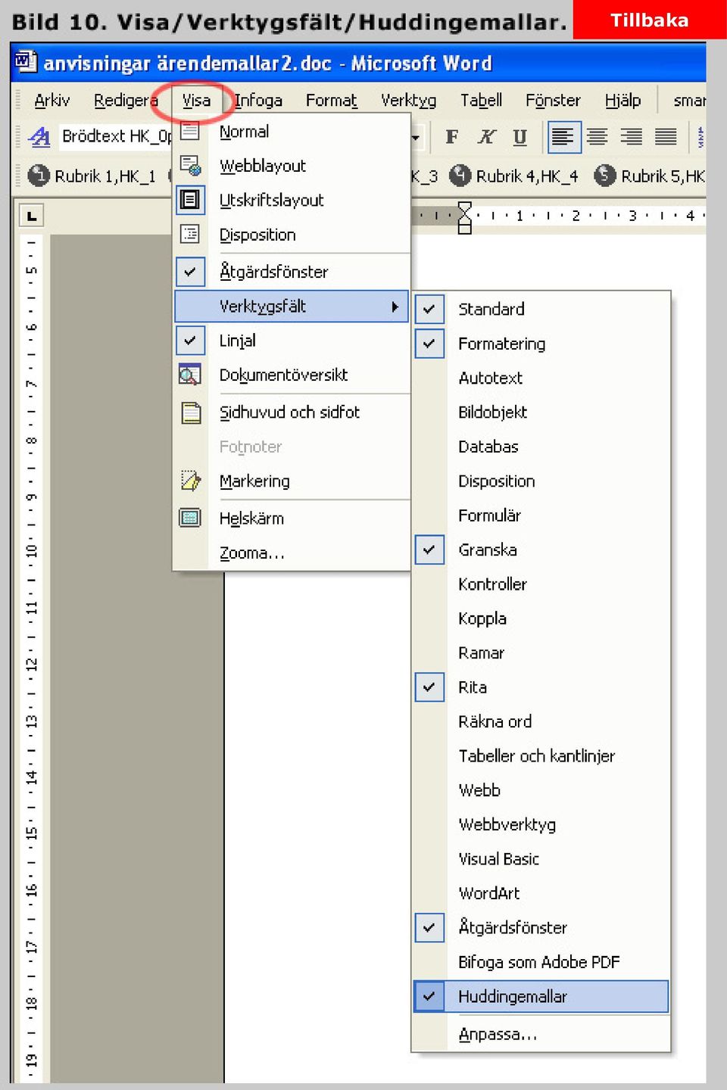
Task: Click the Markering pencil icon
Action: tap(190, 481)
